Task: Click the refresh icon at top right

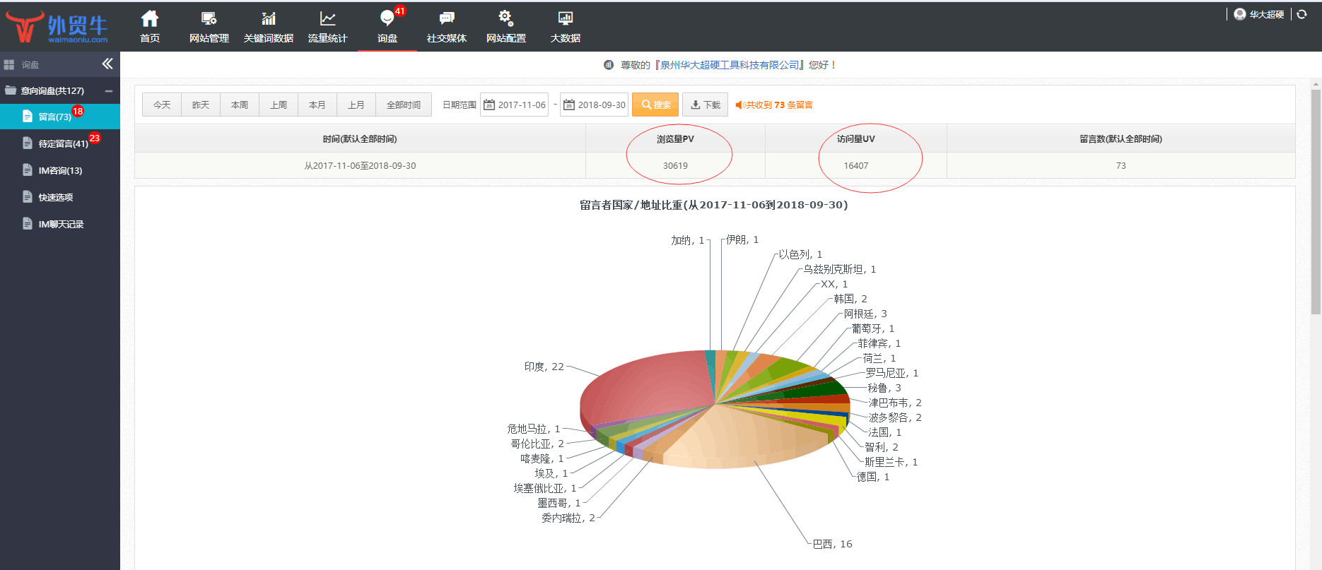Action: pos(1301,14)
